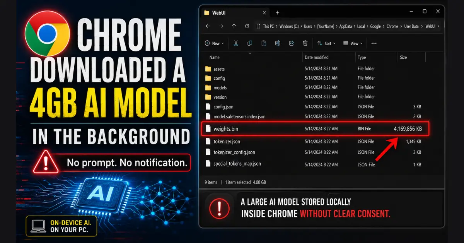Image resolution: width=464 pixels, height=243 pixels.
Task: Expand chevron after Users breadcrumb
Action: pyautogui.click(x=314, y=26)
